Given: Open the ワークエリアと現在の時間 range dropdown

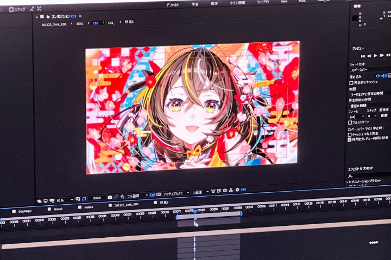Looking at the screenshot, I should (370, 94).
